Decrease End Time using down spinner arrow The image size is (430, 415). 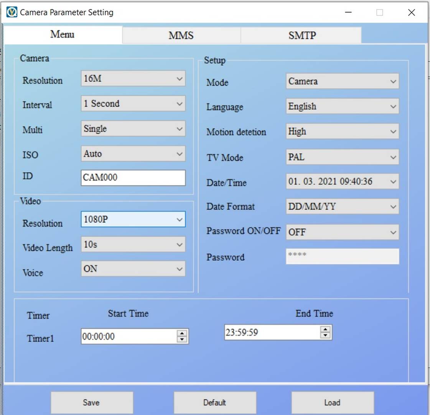tap(325, 335)
